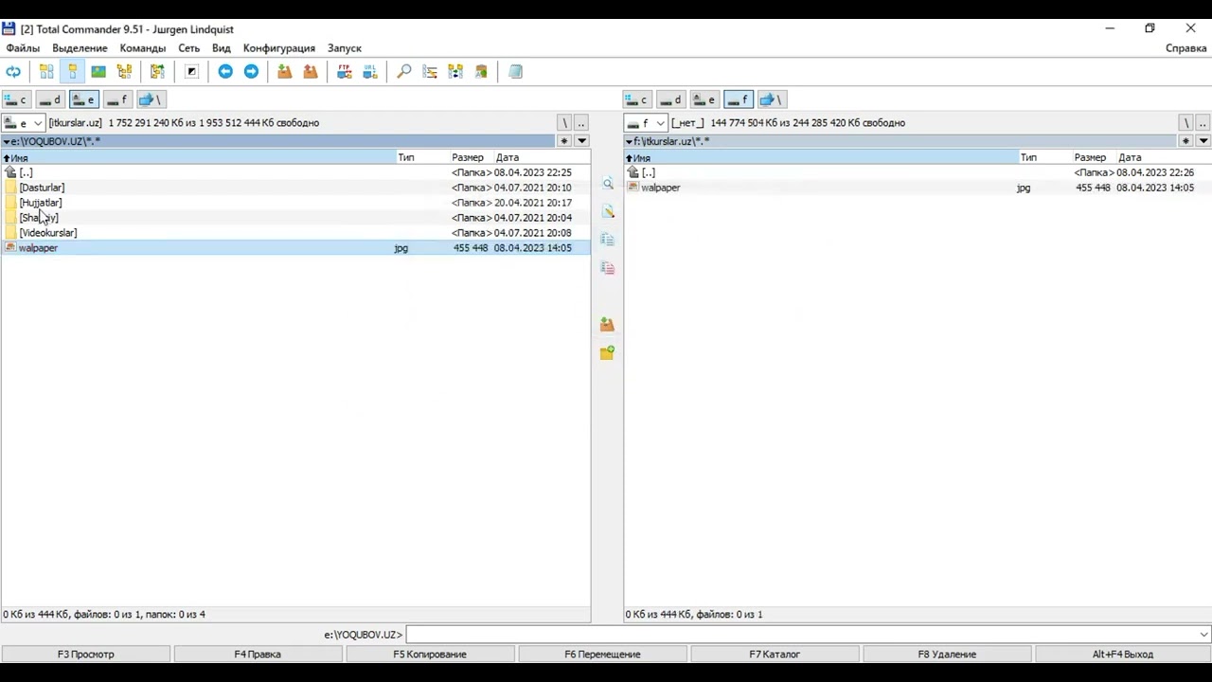Viewport: 1212px width, 682px height.
Task: Click the edit file pencil icon in the middle bar
Action: tap(607, 211)
